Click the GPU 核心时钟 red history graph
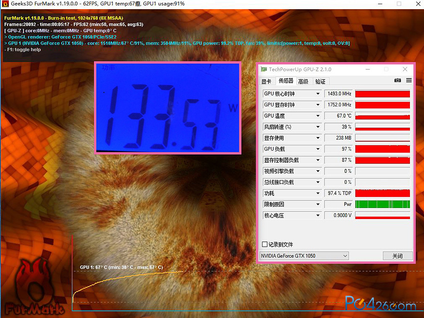 (x=382, y=94)
